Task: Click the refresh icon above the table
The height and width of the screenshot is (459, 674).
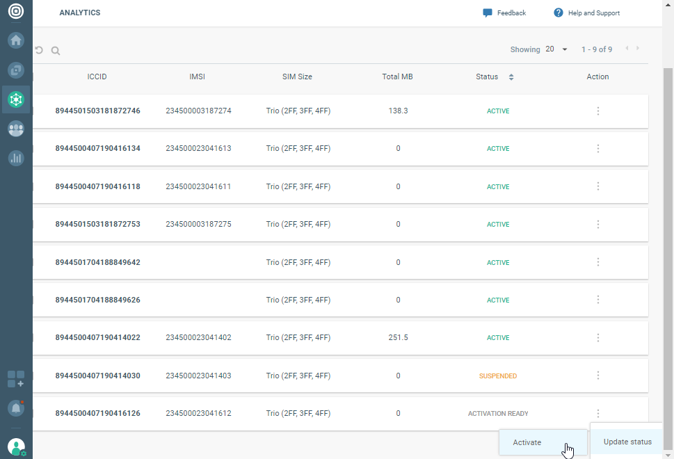Action: point(39,50)
